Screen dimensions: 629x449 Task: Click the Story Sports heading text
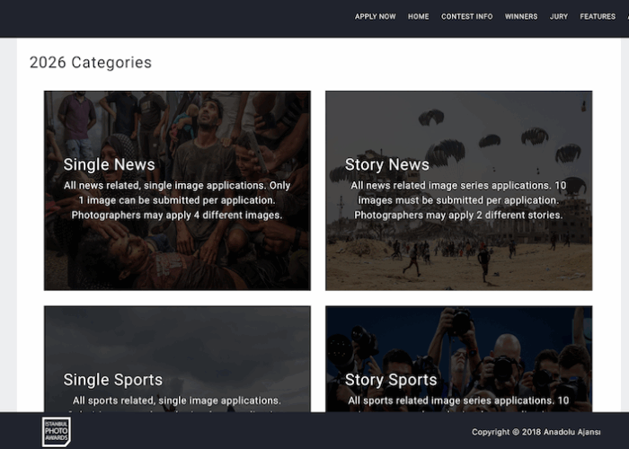(391, 380)
